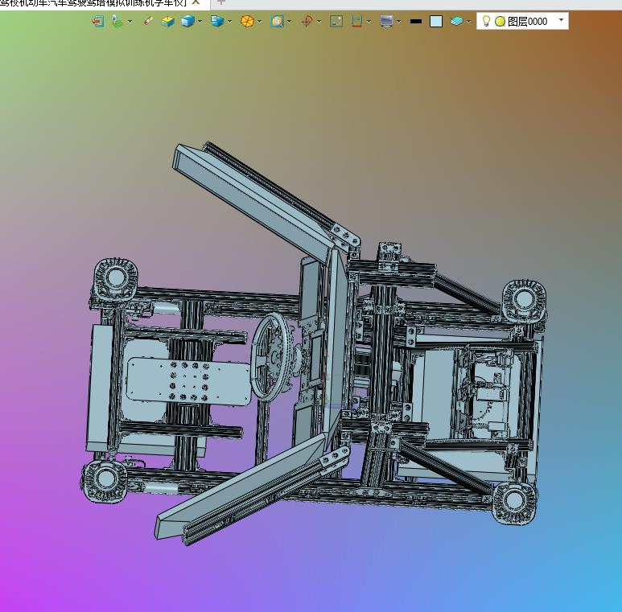Click the plus button to add tab
Screen dimensions: 622x612
click(221, 2)
